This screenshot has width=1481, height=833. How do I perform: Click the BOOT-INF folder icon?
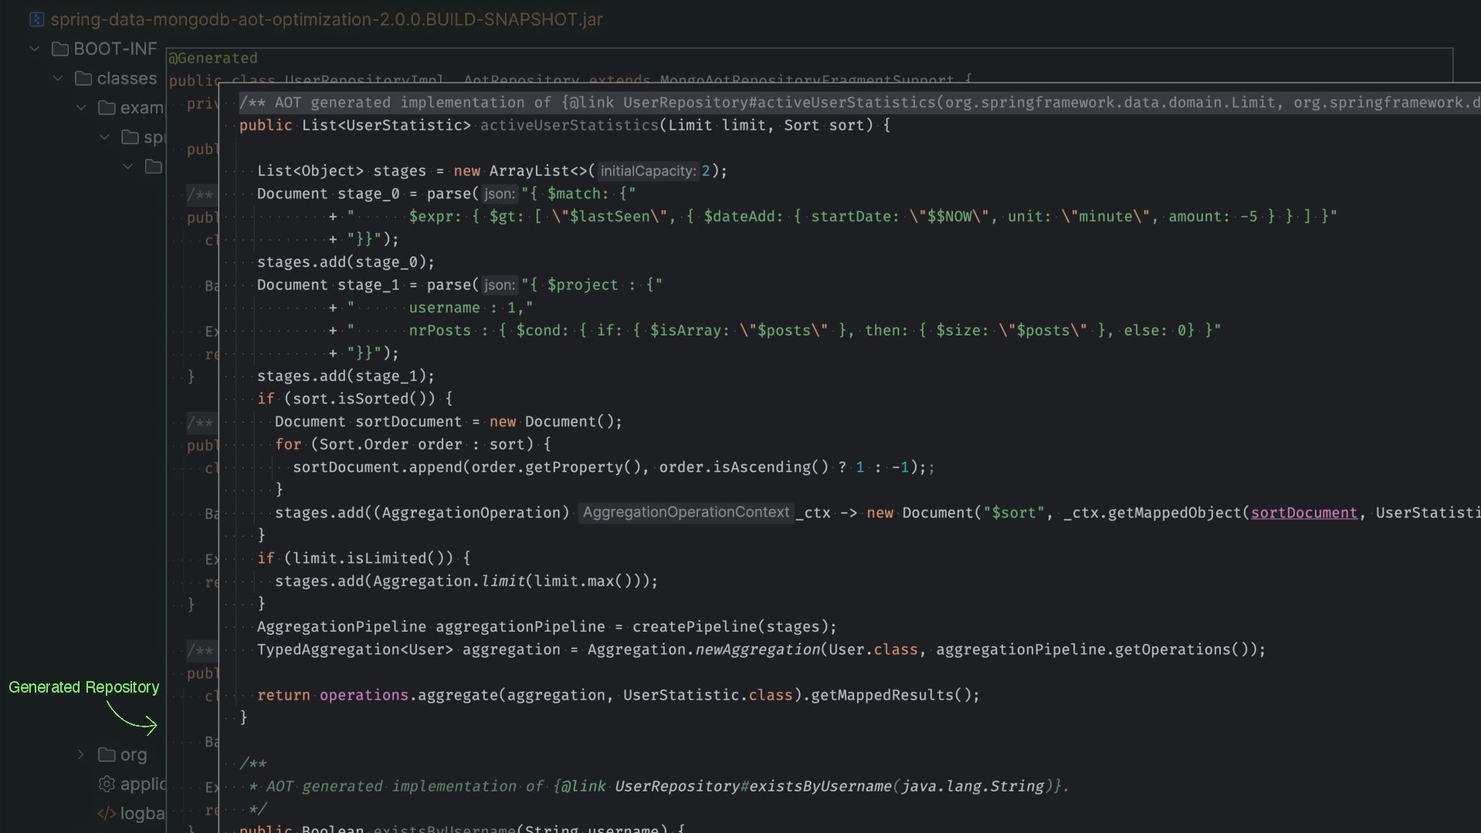[x=60, y=49]
